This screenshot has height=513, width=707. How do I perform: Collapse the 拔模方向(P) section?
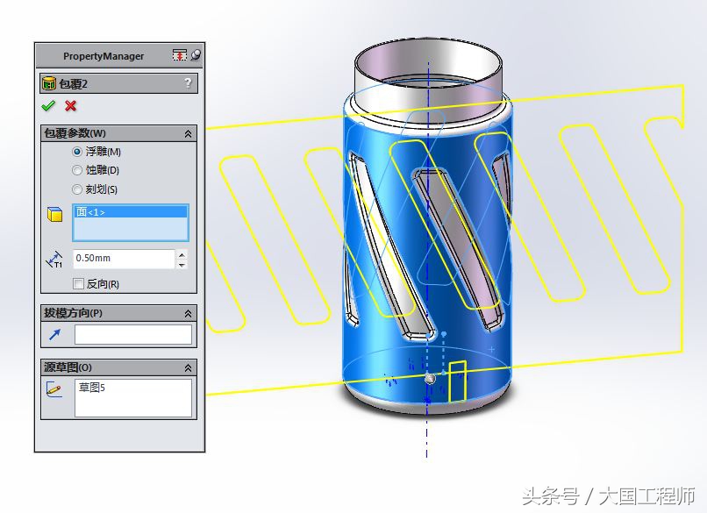click(187, 312)
